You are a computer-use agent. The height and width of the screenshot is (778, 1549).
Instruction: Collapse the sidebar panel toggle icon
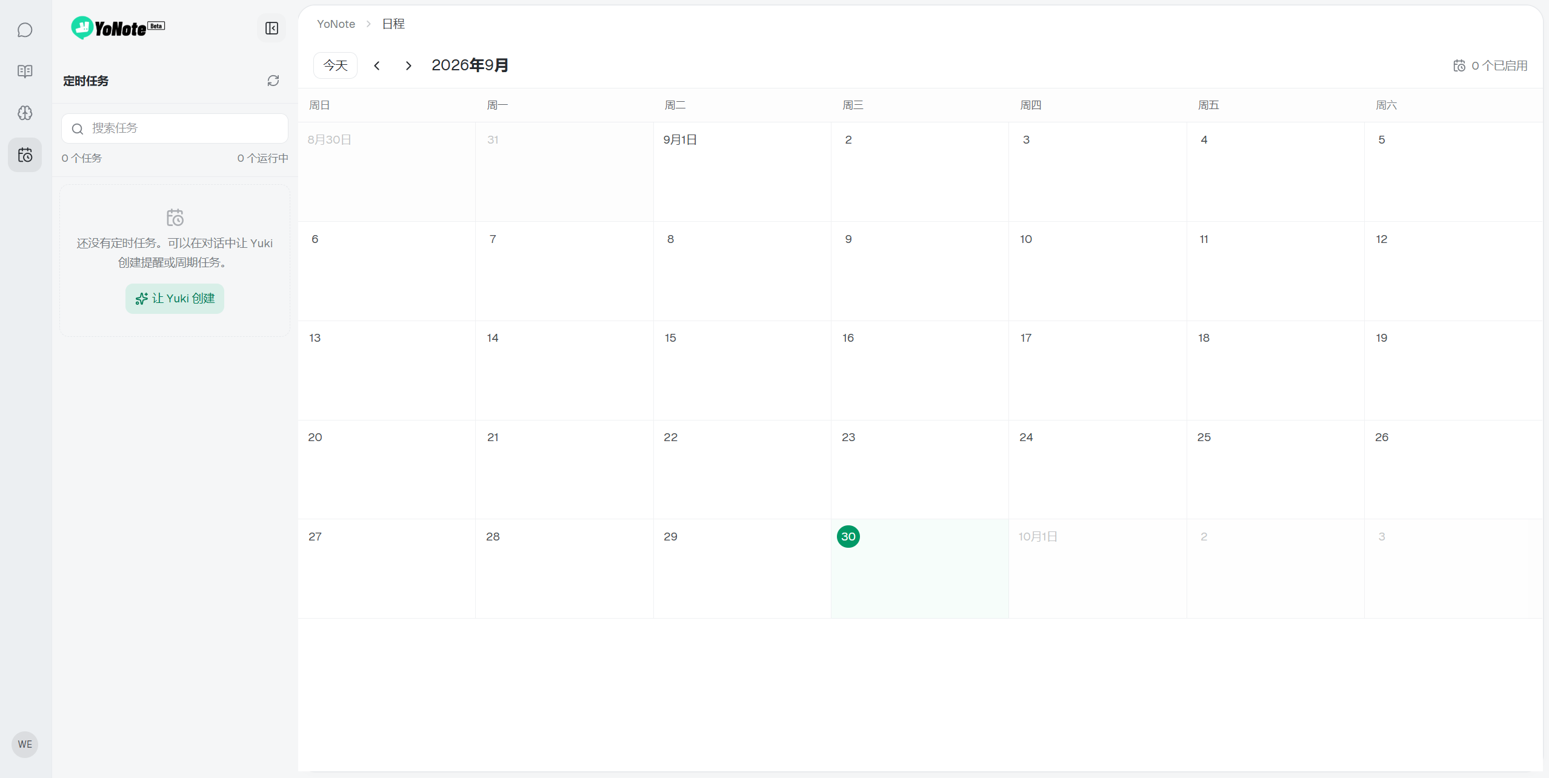coord(271,28)
